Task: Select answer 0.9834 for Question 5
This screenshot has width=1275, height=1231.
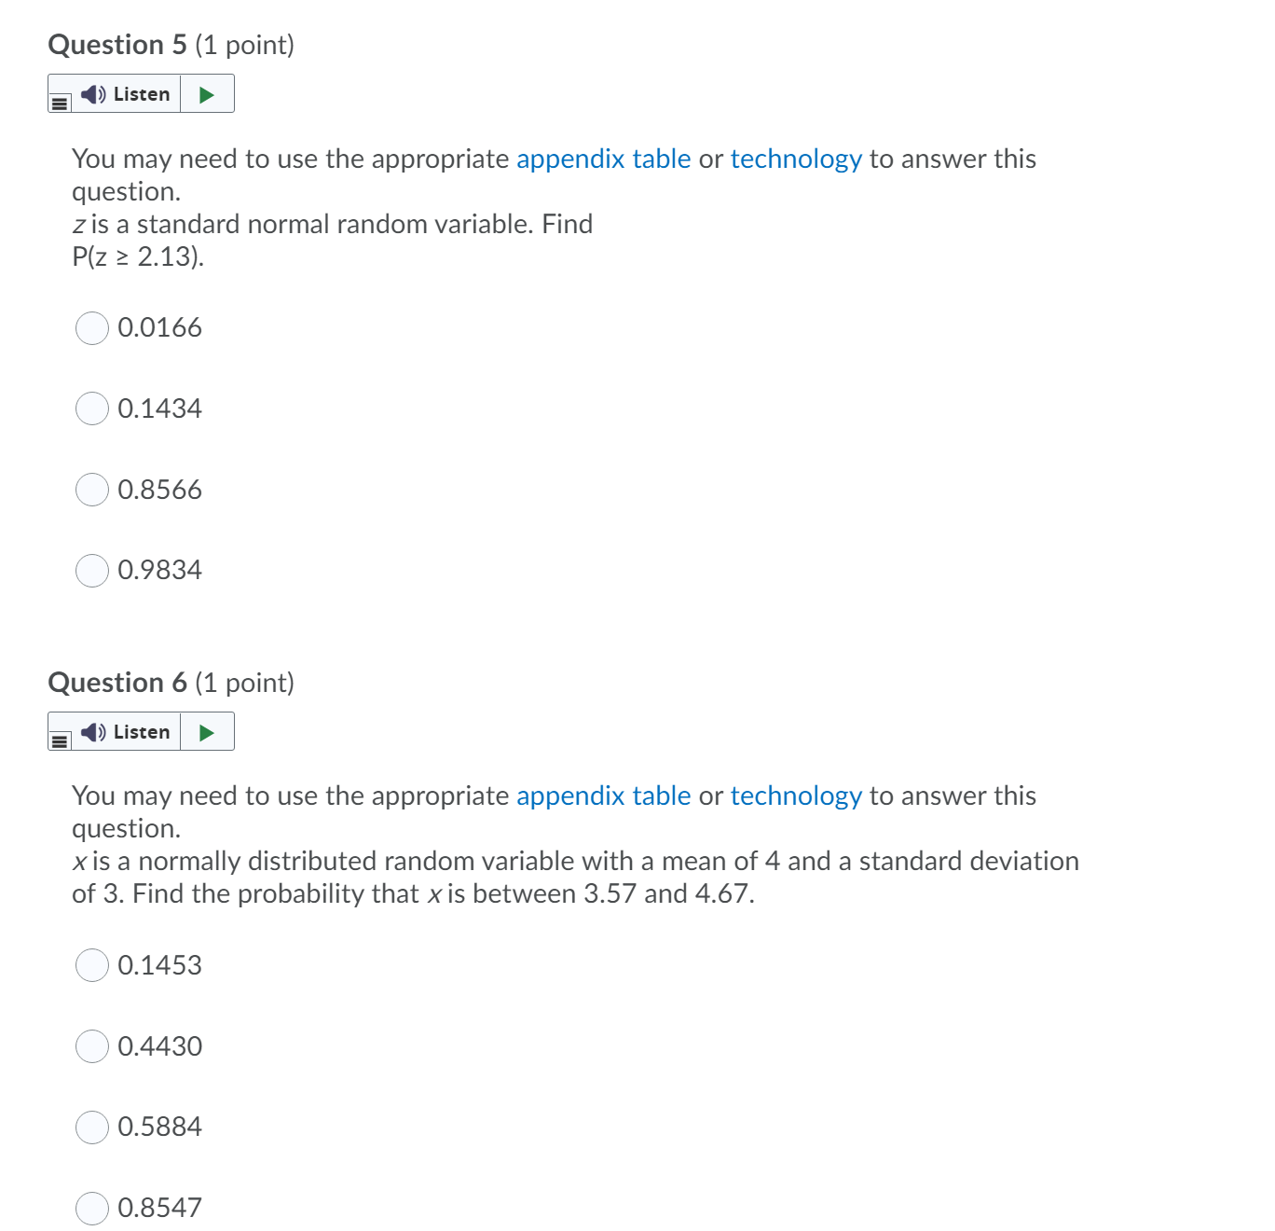Action: (91, 570)
